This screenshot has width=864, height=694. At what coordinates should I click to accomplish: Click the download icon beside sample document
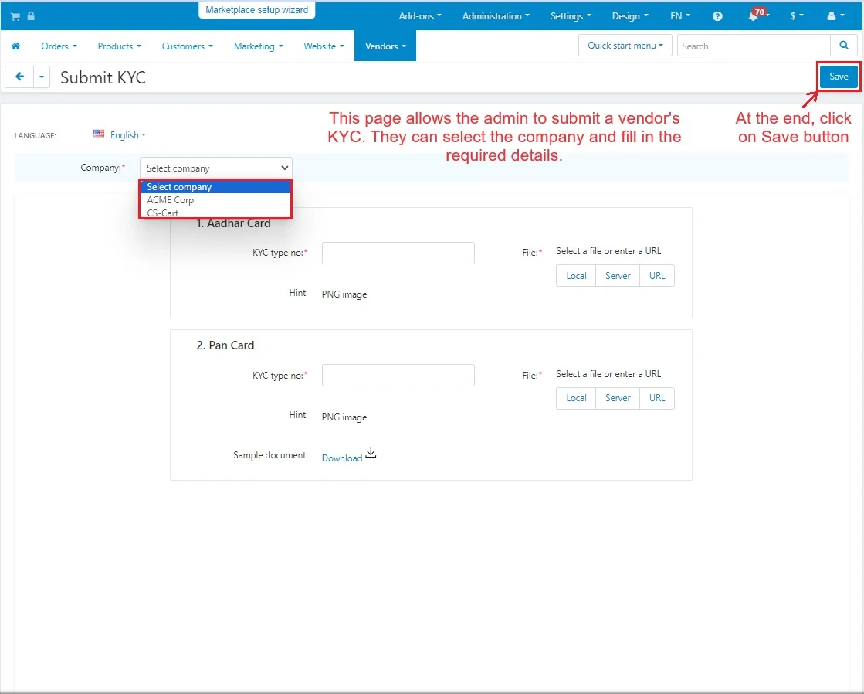[371, 454]
